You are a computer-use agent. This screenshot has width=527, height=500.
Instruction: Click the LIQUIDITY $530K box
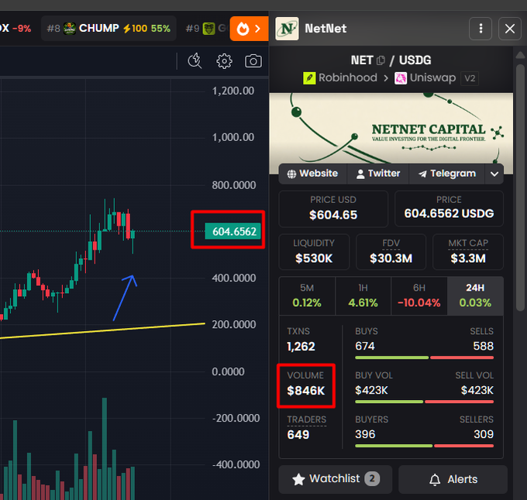click(x=314, y=252)
